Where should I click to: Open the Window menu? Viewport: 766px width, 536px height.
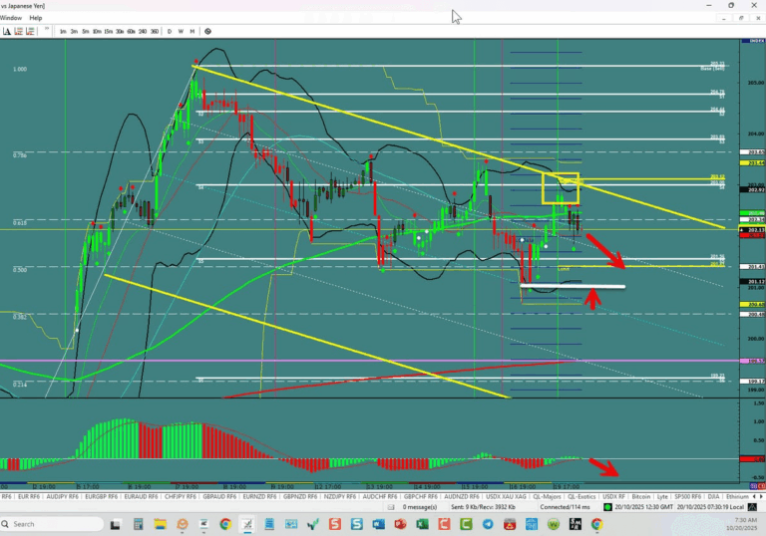point(11,18)
